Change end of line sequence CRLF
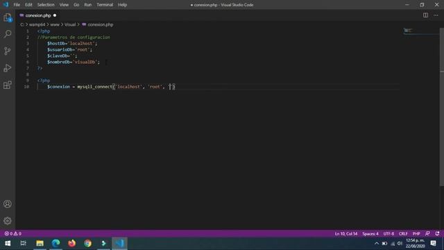The image size is (444, 250). (x=403, y=233)
